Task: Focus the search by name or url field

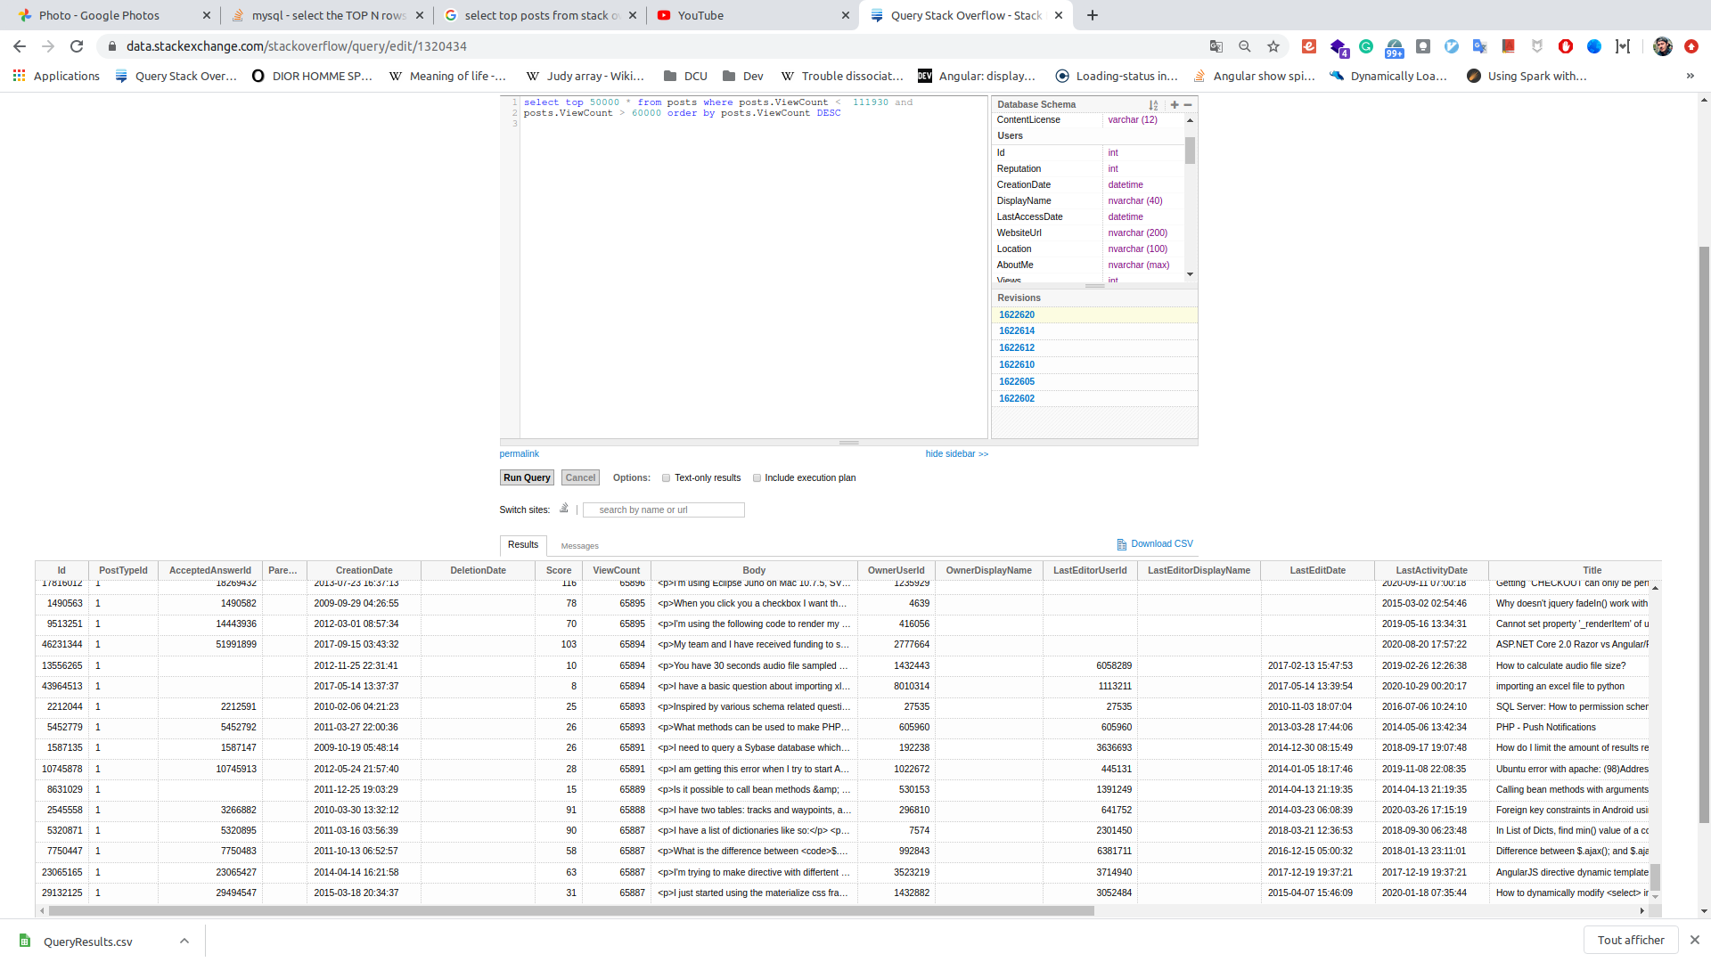Action: (x=663, y=510)
